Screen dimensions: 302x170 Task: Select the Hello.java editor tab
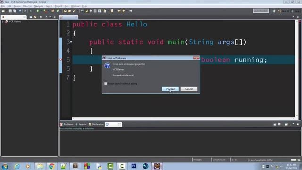(x=69, y=17)
